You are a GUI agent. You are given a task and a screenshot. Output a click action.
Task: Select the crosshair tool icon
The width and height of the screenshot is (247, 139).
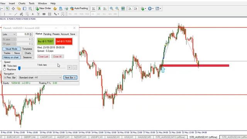point(13,8)
